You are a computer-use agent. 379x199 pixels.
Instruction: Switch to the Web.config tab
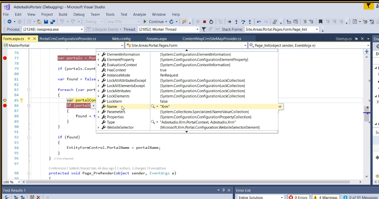(121, 39)
